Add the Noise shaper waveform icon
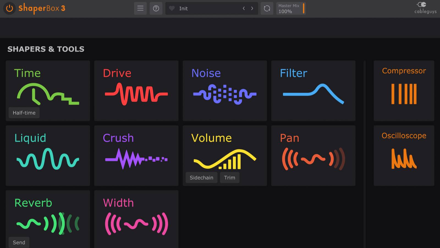The width and height of the screenshot is (440, 248). pyautogui.click(x=225, y=94)
